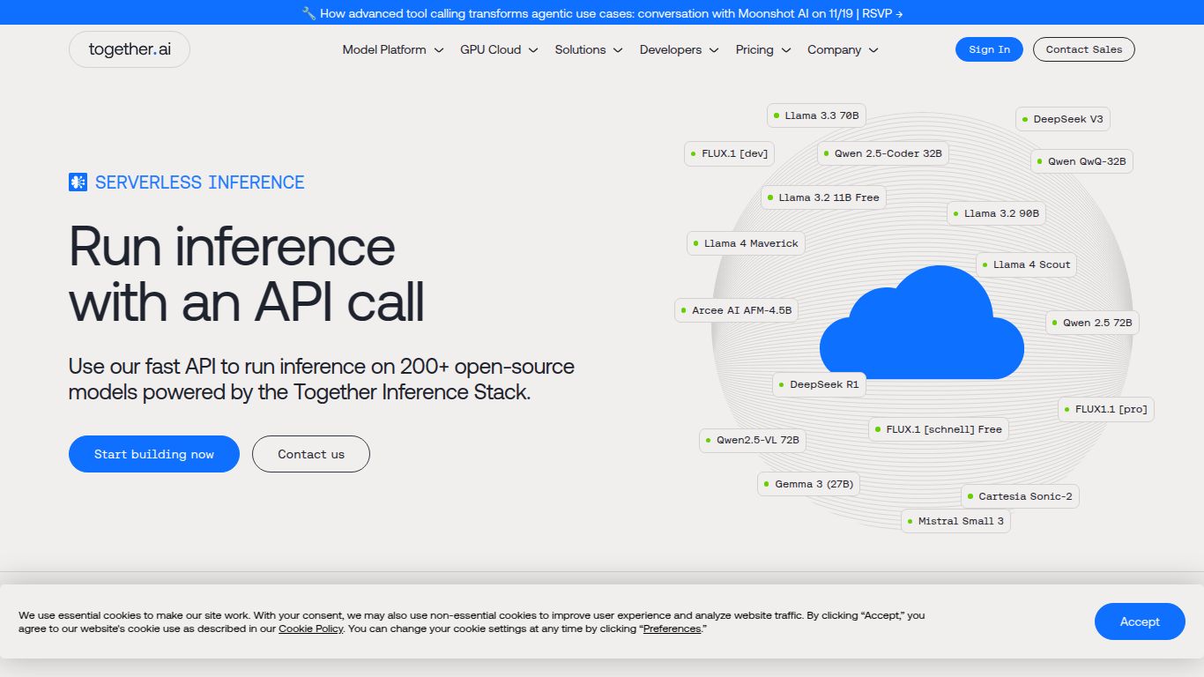Viewport: 1204px width, 677px height.
Task: Select the Cartesia Sonic-2 model tag
Action: pyautogui.click(x=1021, y=495)
